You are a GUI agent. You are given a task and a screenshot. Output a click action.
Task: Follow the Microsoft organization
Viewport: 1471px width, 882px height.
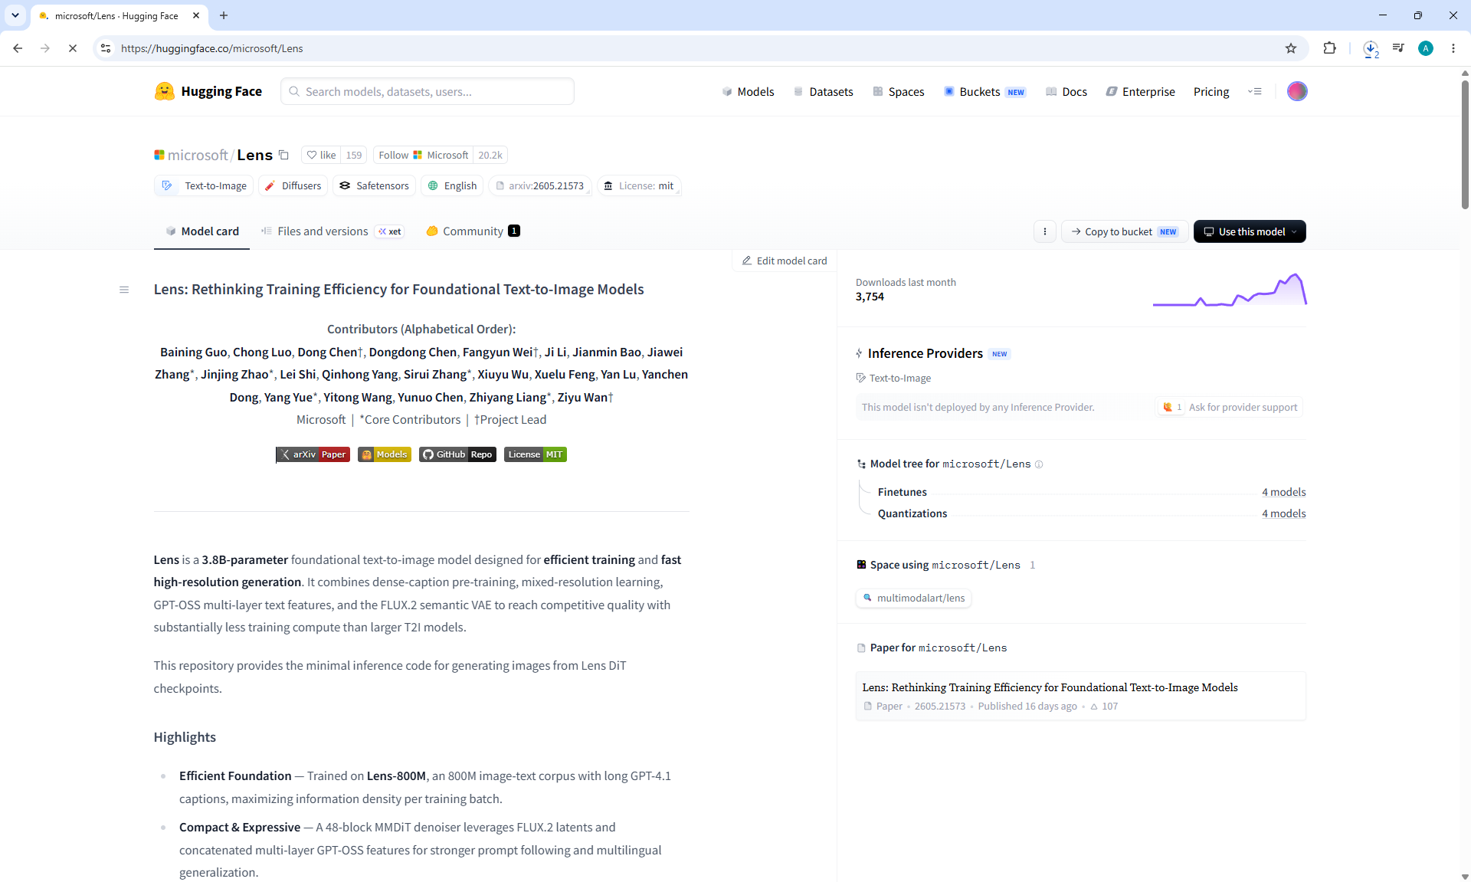coord(423,155)
